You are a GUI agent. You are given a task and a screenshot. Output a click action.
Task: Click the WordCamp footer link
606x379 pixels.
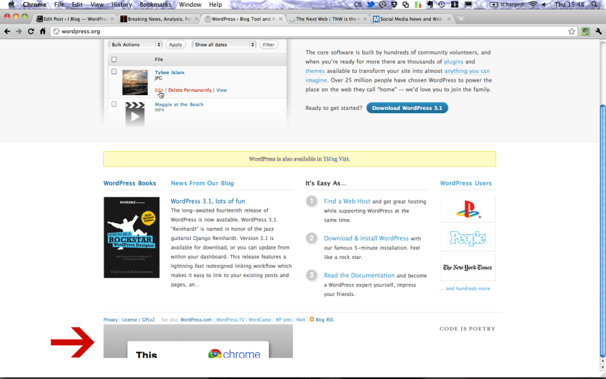[260, 320]
